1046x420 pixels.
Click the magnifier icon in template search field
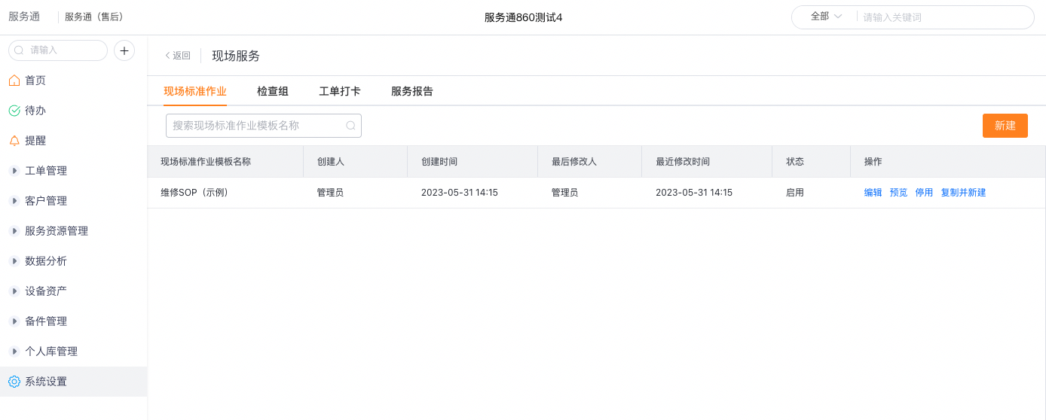(350, 126)
